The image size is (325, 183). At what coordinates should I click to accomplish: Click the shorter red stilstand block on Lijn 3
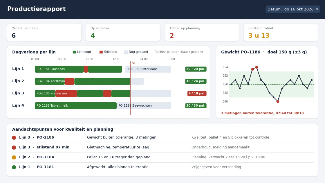coord(107,94)
